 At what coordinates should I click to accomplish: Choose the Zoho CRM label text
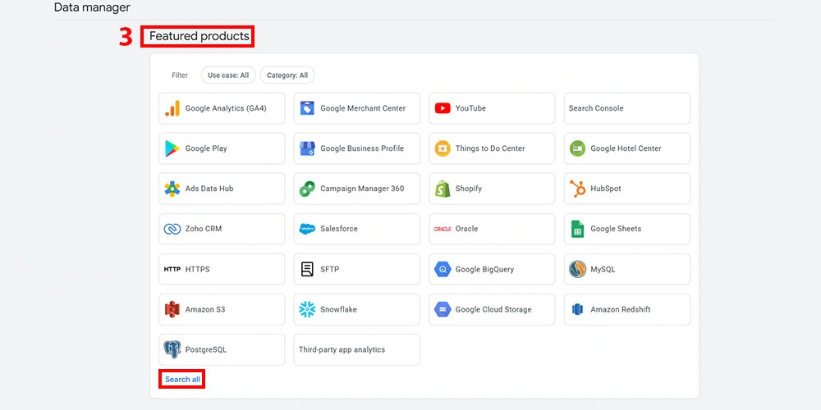[204, 229]
